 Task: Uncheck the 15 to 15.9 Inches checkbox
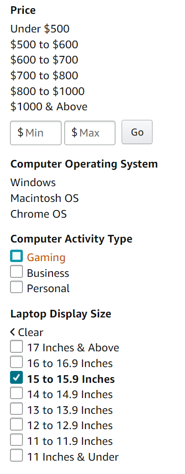tap(16, 378)
